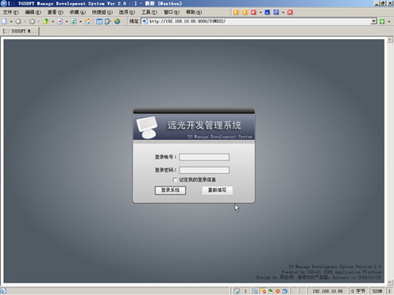This screenshot has width=394, height=295.
Task: Click the Refresh page toolbar icon
Action: tap(74, 21)
